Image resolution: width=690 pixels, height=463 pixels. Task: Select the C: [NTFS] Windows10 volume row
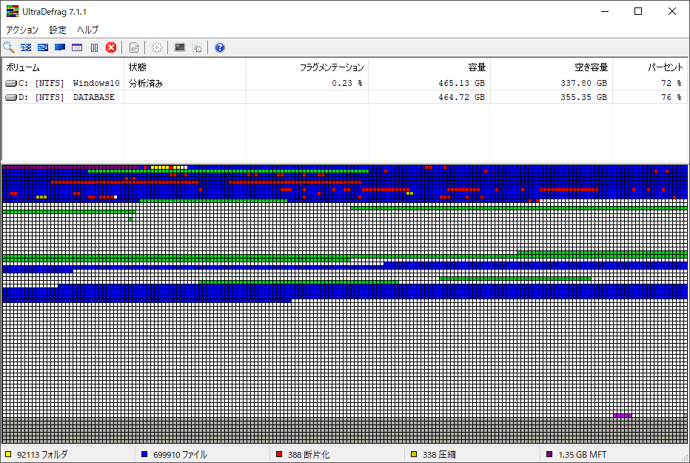pyautogui.click(x=345, y=83)
